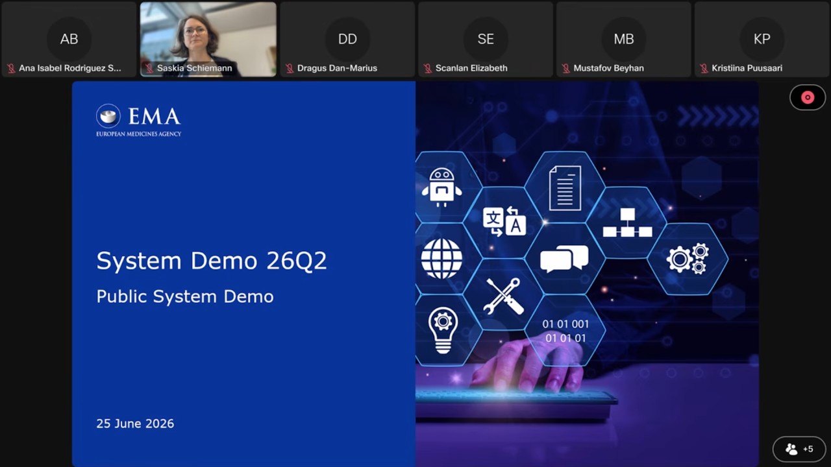This screenshot has width=831, height=467.
Task: Click the gears hexagon icon
Action: coord(688,259)
